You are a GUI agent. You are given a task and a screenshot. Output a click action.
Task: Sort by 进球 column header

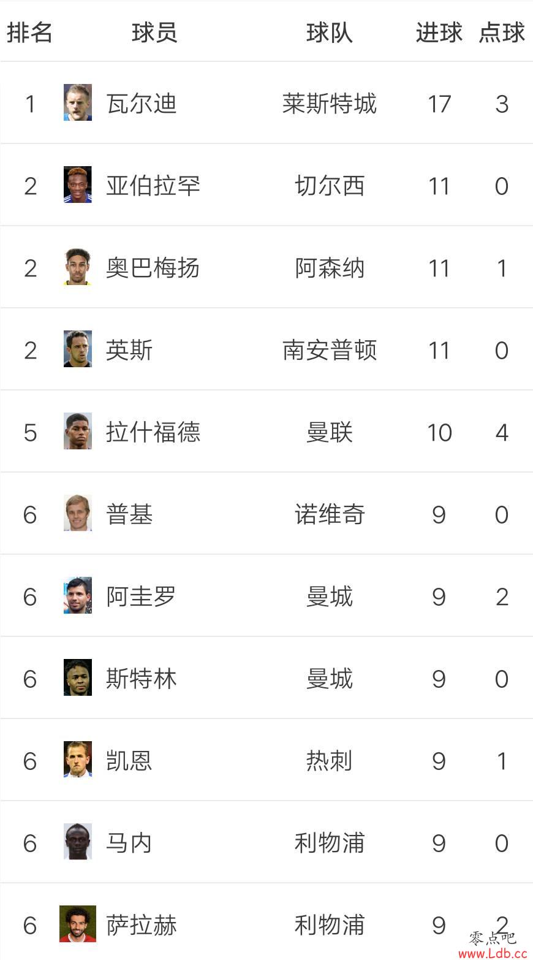pyautogui.click(x=439, y=32)
